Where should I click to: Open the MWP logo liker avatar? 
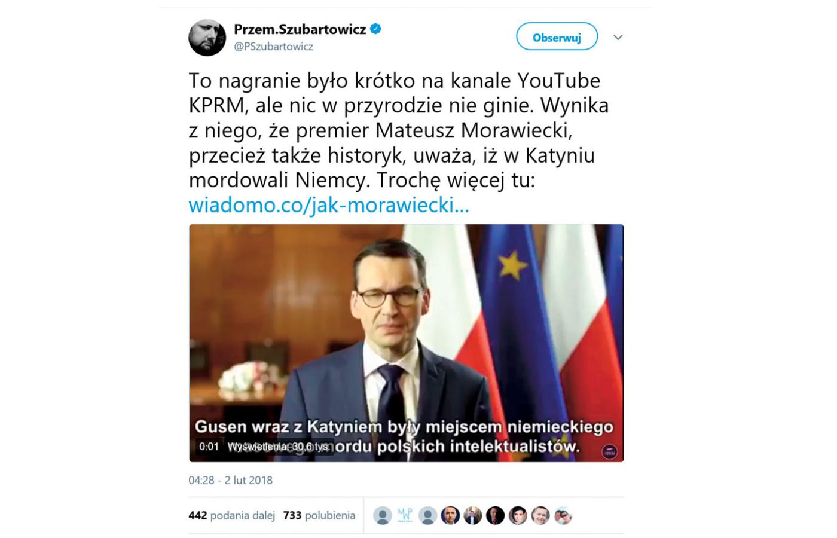coord(405,515)
